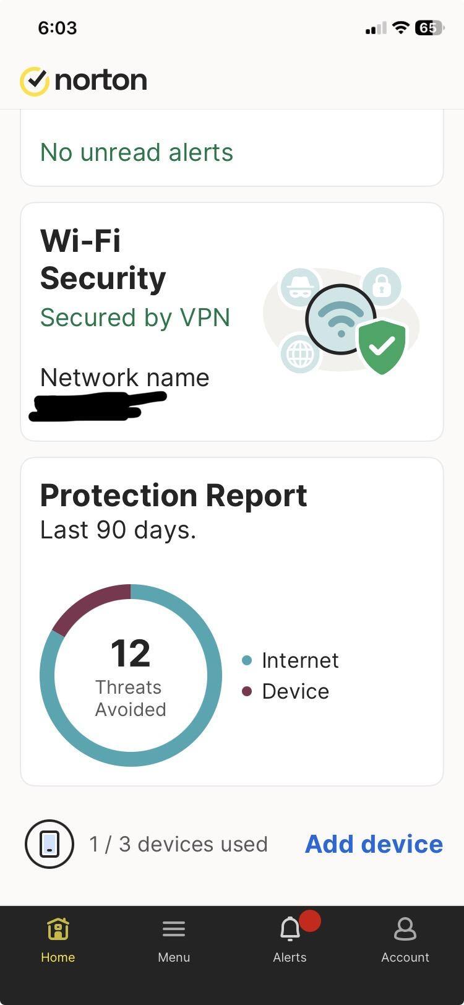Tap the Wi-Fi signal circle icon
Screen dimensions: 464x1005
[x=340, y=319]
